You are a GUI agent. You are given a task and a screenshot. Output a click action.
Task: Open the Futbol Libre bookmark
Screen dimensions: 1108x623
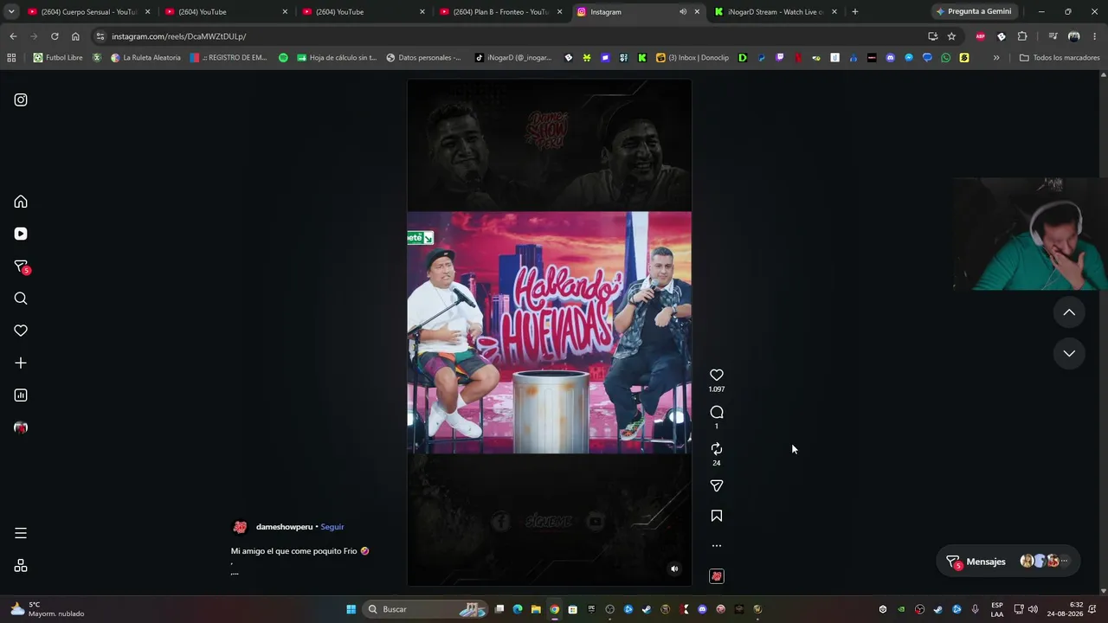click(58, 58)
